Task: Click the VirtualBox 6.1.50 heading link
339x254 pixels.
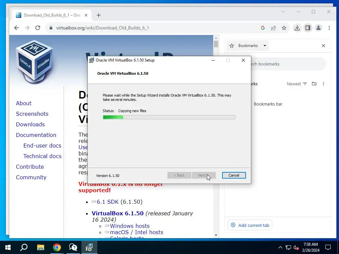Action: [x=118, y=213]
